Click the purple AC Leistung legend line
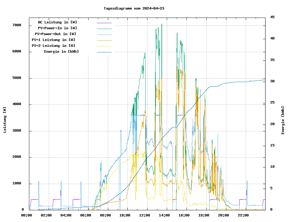 point(104,23)
